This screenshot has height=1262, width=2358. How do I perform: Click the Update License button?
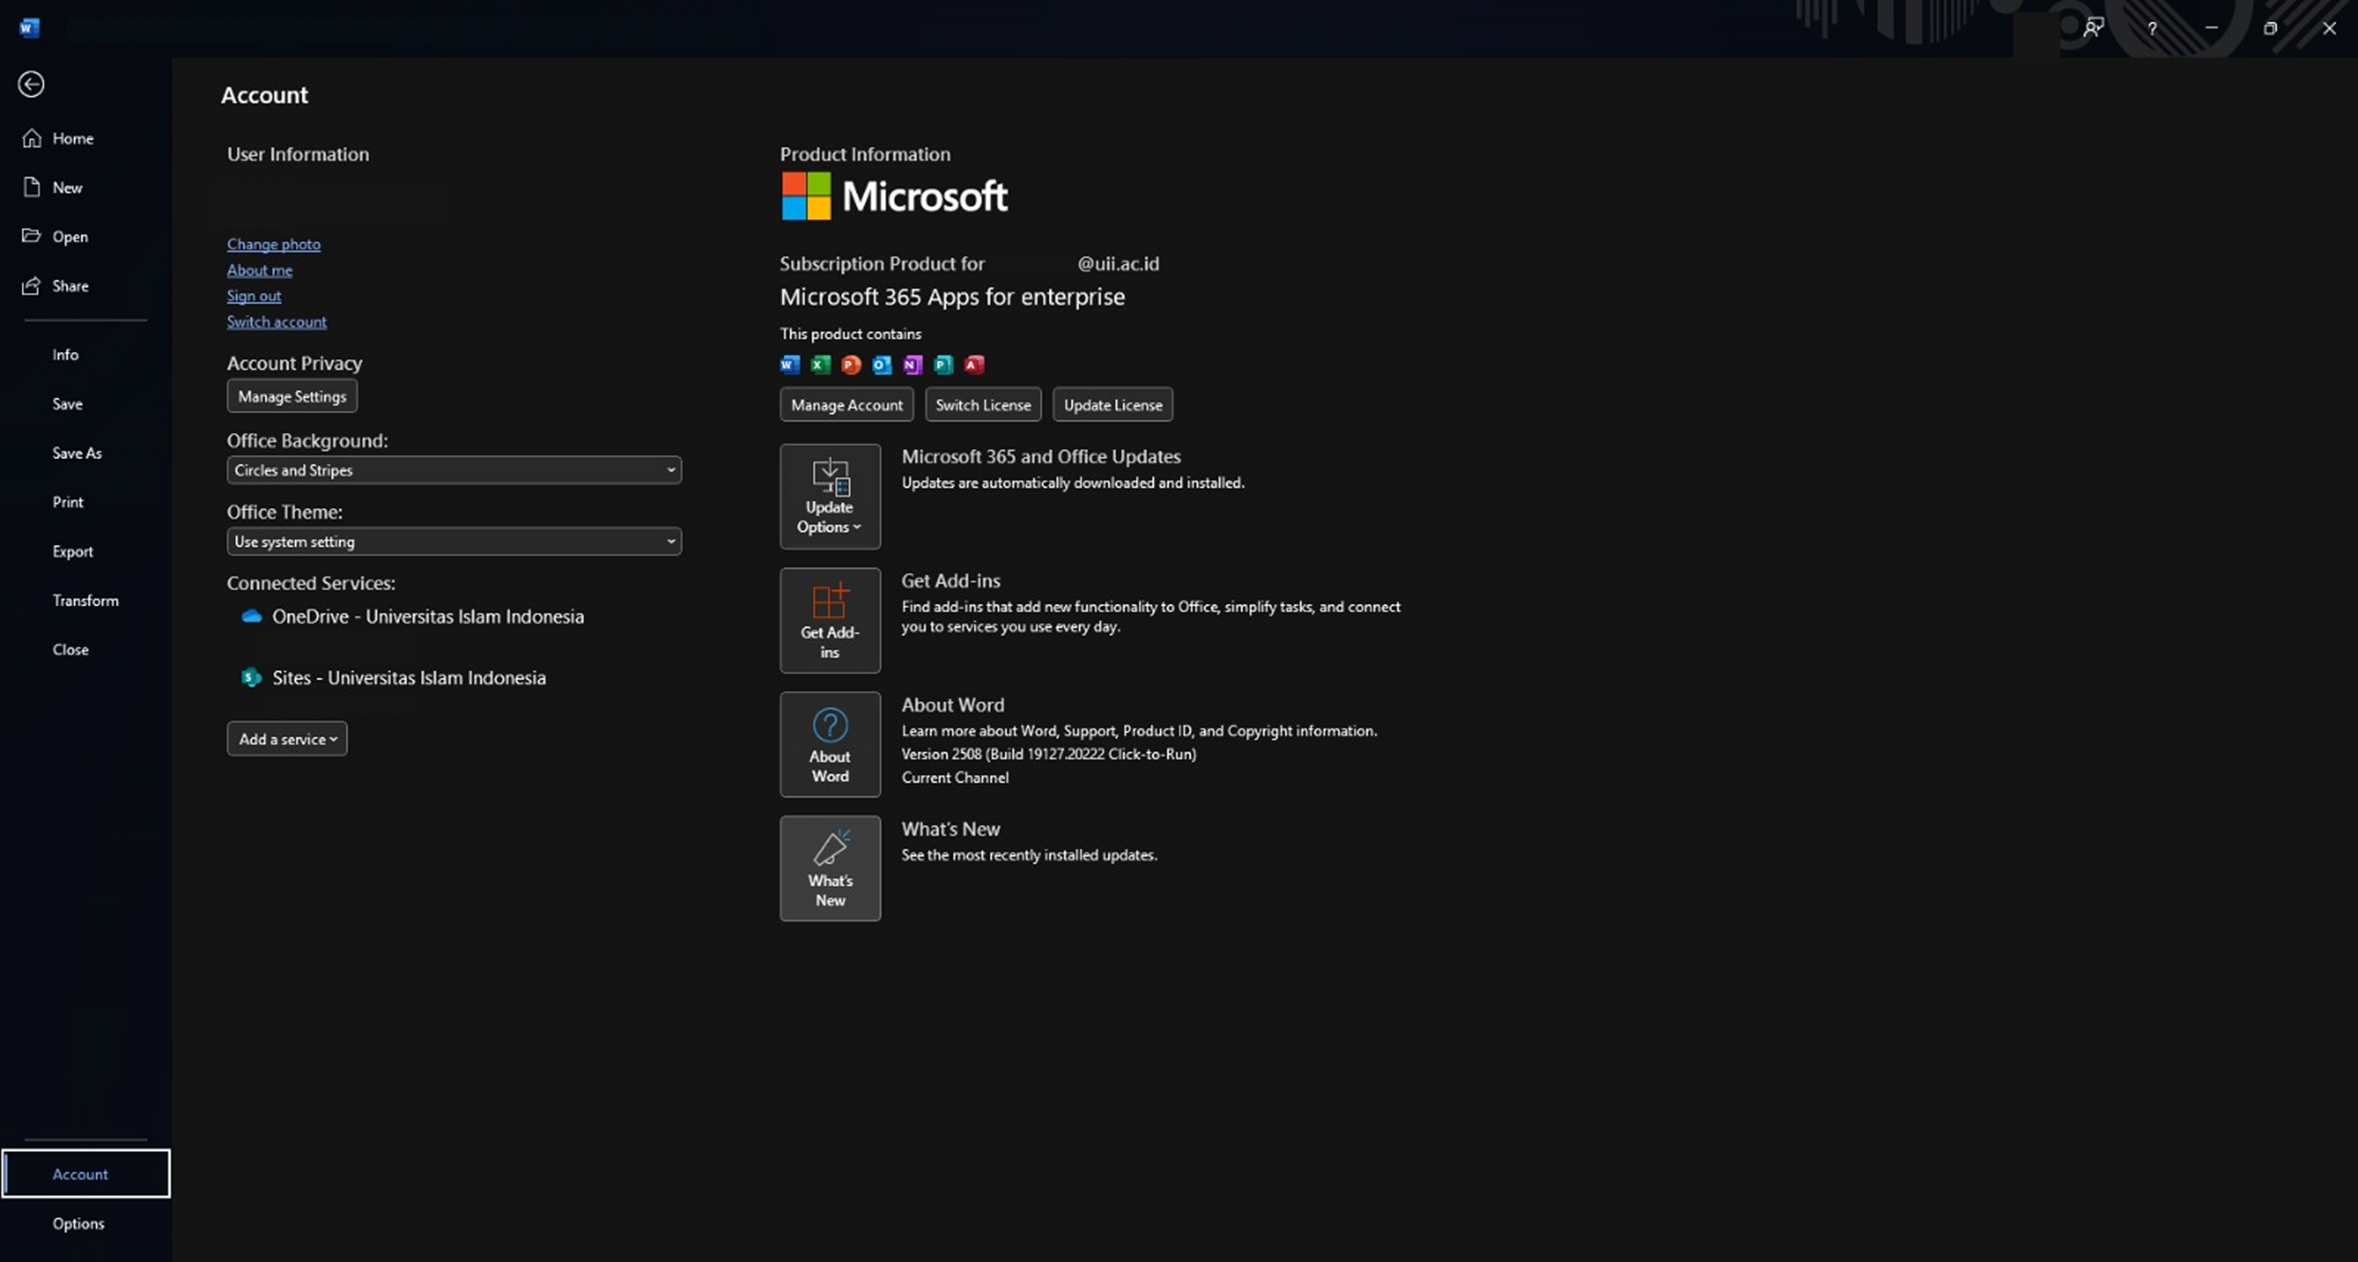click(x=1112, y=404)
